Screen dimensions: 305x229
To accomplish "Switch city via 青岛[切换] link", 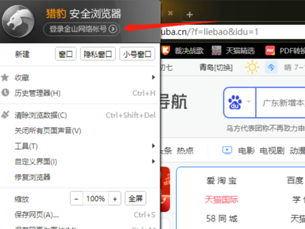I will 216,67.
